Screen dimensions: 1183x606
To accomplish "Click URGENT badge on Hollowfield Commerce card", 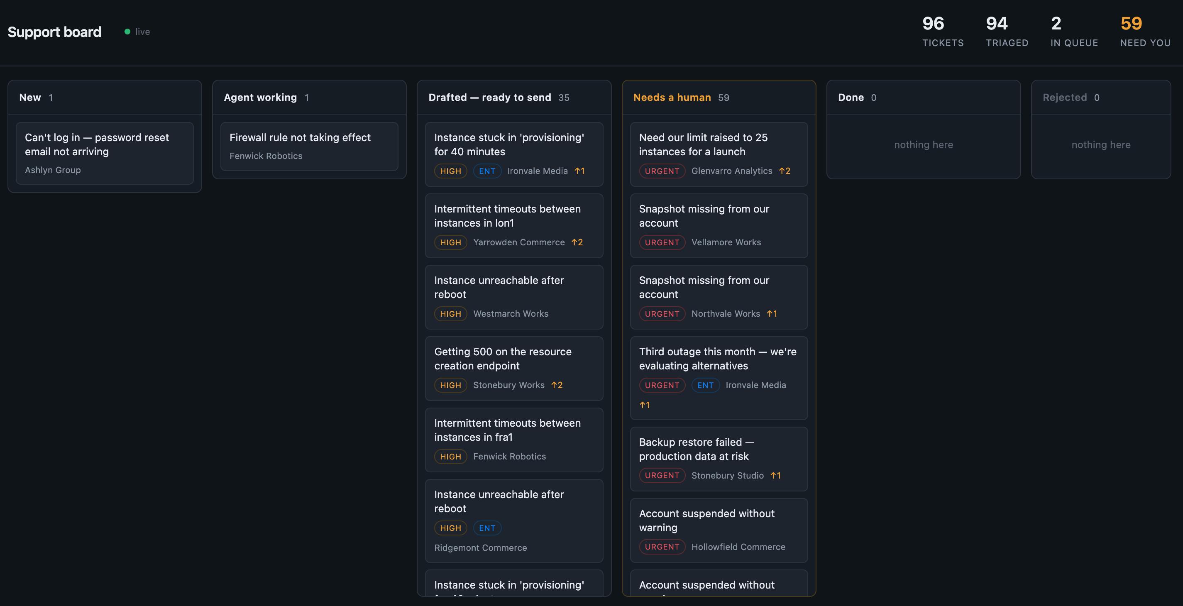I will 662,547.
